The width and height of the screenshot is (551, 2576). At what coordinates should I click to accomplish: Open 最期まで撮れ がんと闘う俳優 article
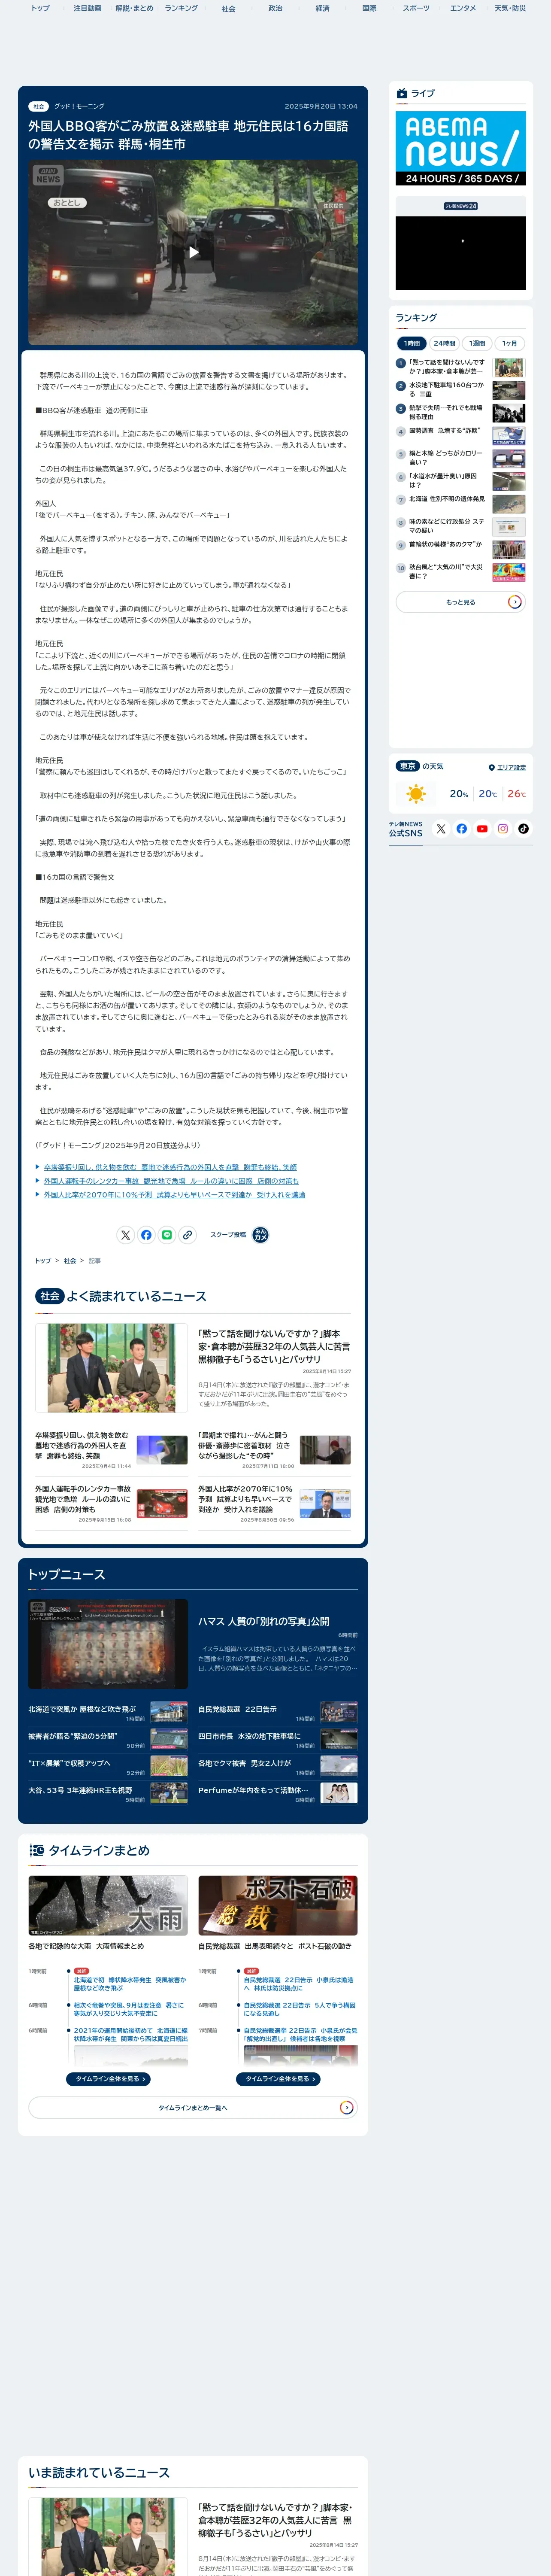click(x=274, y=1450)
